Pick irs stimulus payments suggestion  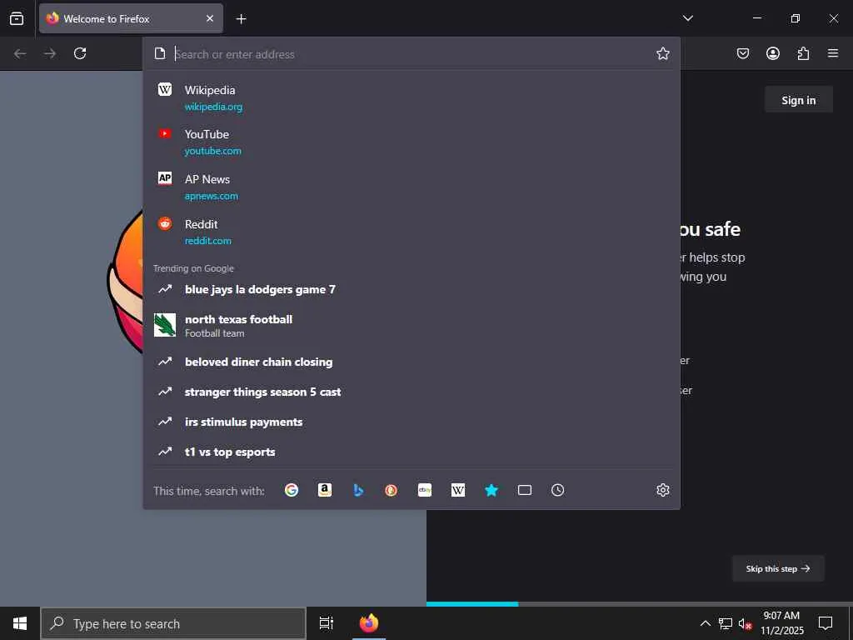pyautogui.click(x=412, y=422)
